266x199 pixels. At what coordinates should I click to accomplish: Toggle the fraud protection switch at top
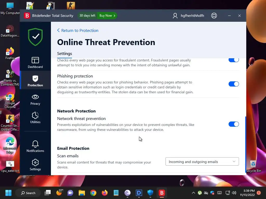[x=234, y=60]
